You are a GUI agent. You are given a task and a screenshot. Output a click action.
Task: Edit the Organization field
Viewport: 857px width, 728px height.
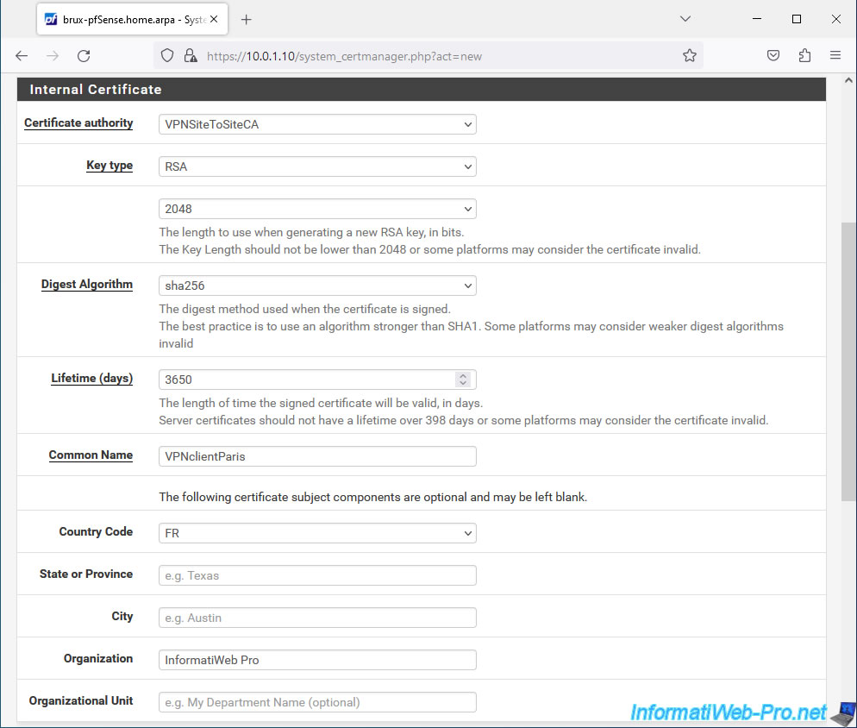tap(317, 660)
